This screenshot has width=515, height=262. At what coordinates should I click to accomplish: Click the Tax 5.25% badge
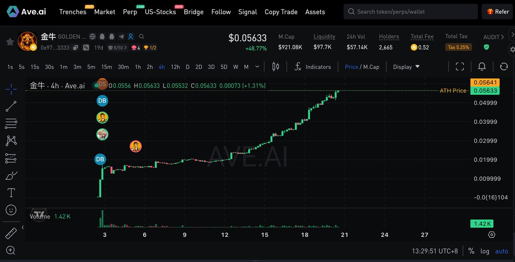pos(459,47)
